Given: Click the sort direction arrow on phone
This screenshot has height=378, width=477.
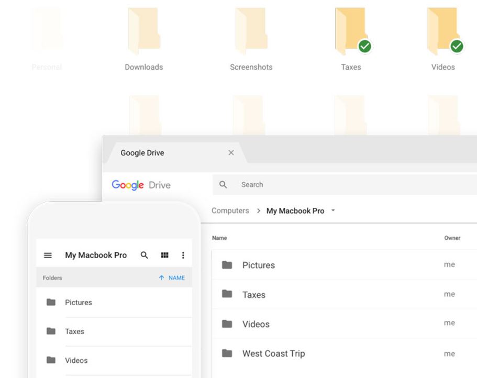Looking at the screenshot, I should click(162, 277).
